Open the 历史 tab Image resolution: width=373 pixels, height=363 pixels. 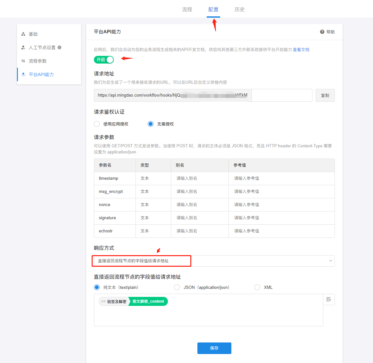click(x=239, y=9)
